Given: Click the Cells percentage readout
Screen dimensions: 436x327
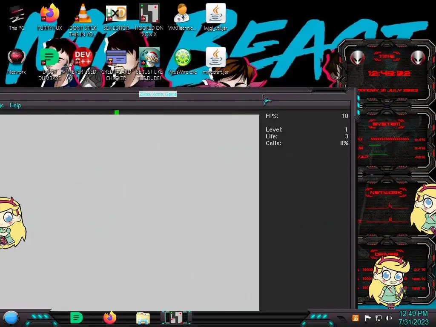Looking at the screenshot, I should pos(307,143).
